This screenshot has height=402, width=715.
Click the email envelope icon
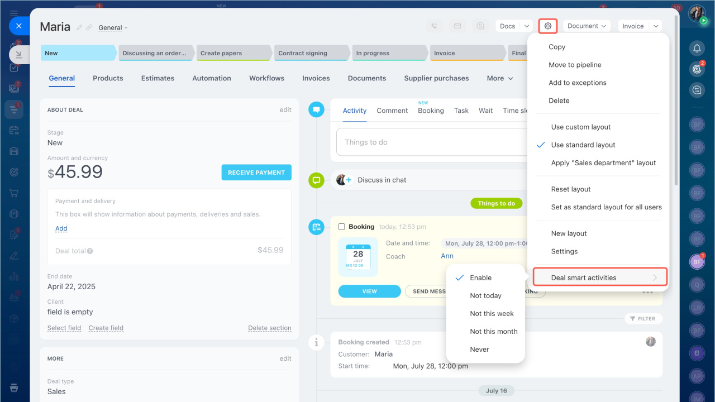click(457, 26)
